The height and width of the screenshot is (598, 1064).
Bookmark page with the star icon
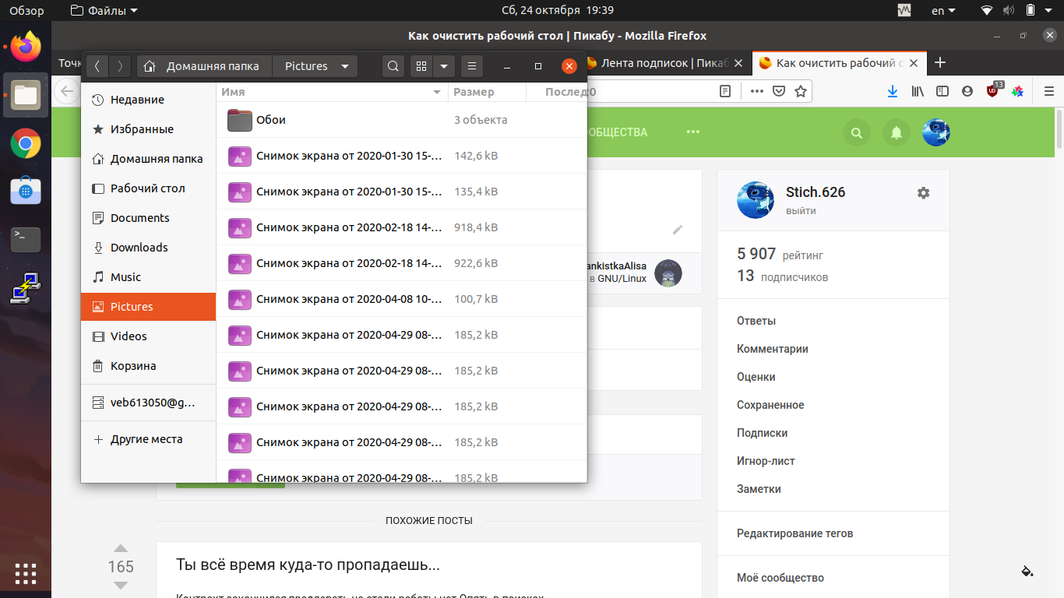[800, 91]
